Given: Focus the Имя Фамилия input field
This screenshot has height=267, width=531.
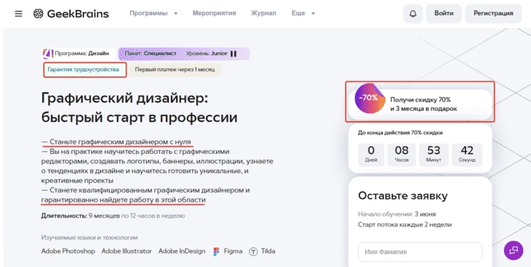Looking at the screenshot, I should pos(420,252).
